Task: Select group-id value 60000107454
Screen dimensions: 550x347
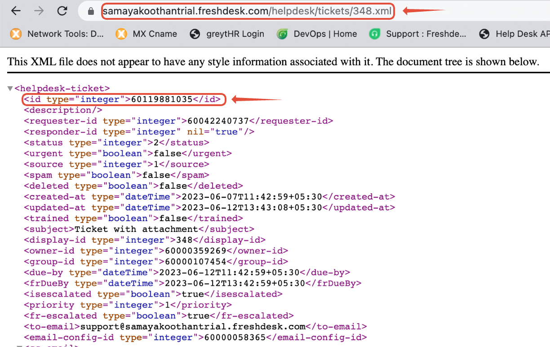Action: (x=195, y=262)
